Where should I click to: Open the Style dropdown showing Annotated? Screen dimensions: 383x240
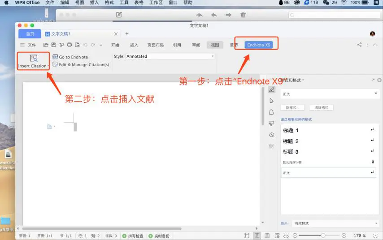170,56
